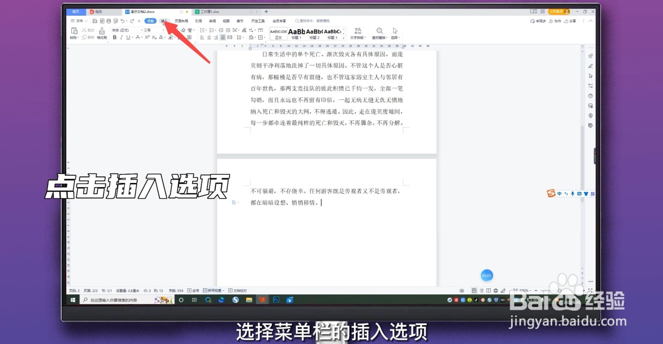Click the numbered list icon
The image size is (663, 344).
[211, 30]
